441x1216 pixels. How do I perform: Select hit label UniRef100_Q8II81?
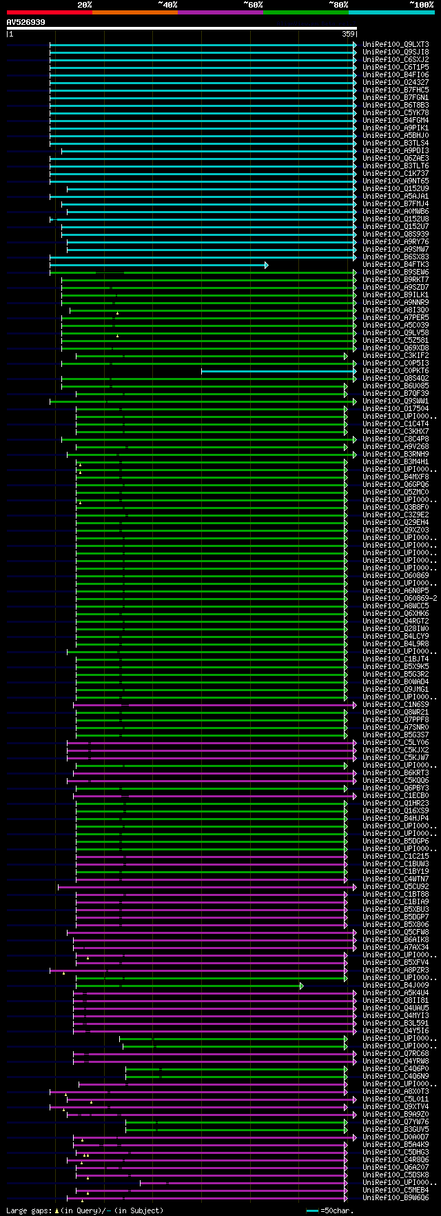(x=396, y=1001)
